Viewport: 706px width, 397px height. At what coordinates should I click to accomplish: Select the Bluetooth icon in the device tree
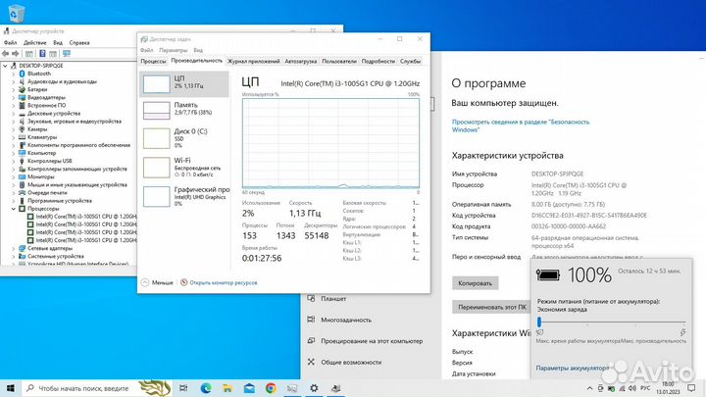click(22, 74)
